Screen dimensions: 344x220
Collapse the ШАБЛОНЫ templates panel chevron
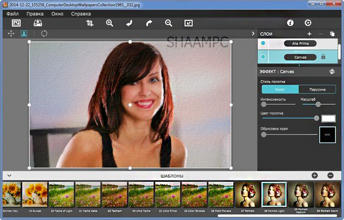pyautogui.click(x=9, y=176)
